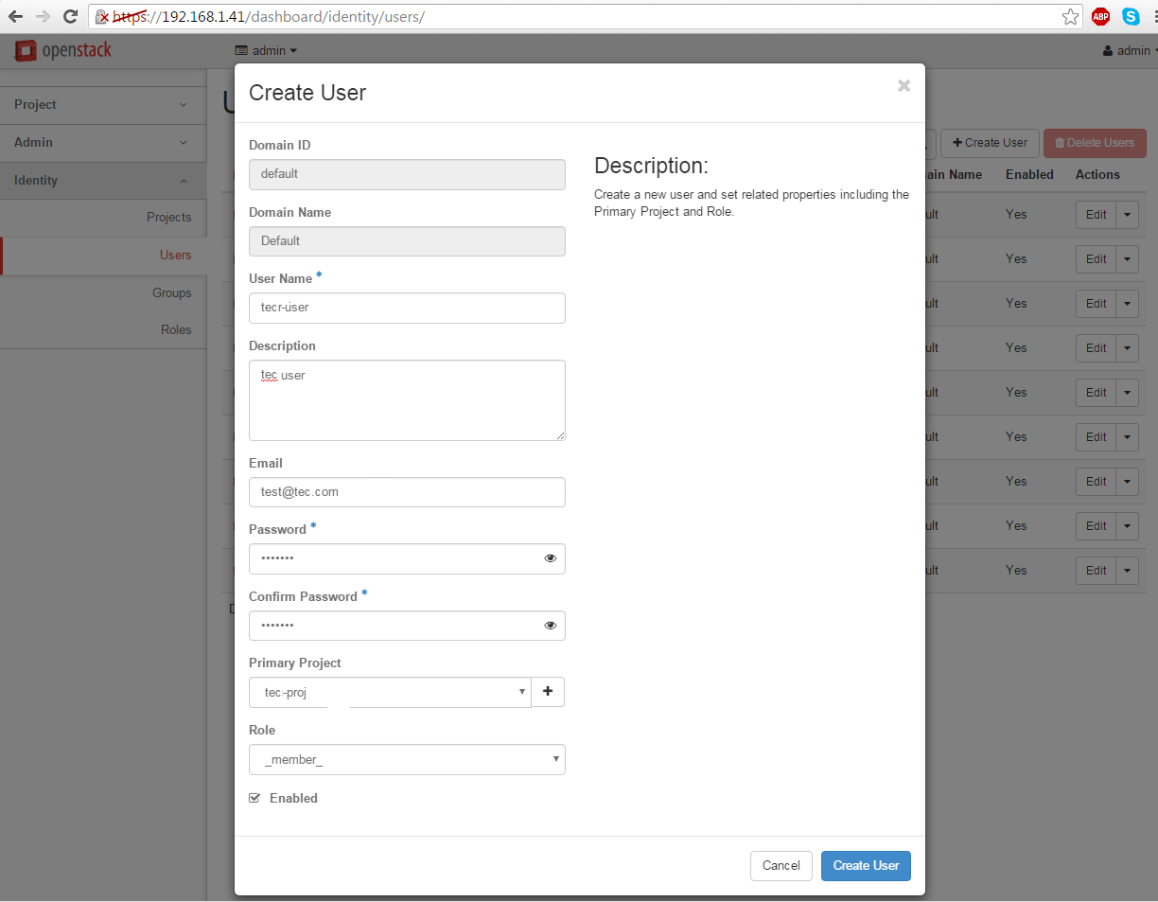This screenshot has height=902, width=1158.
Task: Open the admin project selector dropdown
Action: pyautogui.click(x=267, y=50)
